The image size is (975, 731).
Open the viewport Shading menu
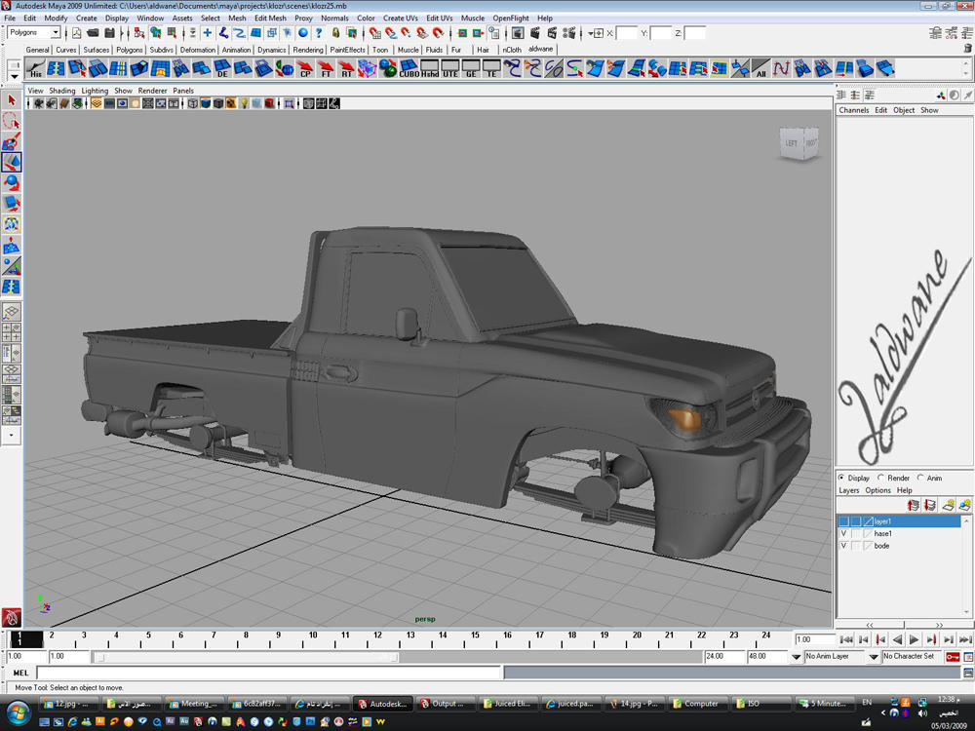click(62, 91)
